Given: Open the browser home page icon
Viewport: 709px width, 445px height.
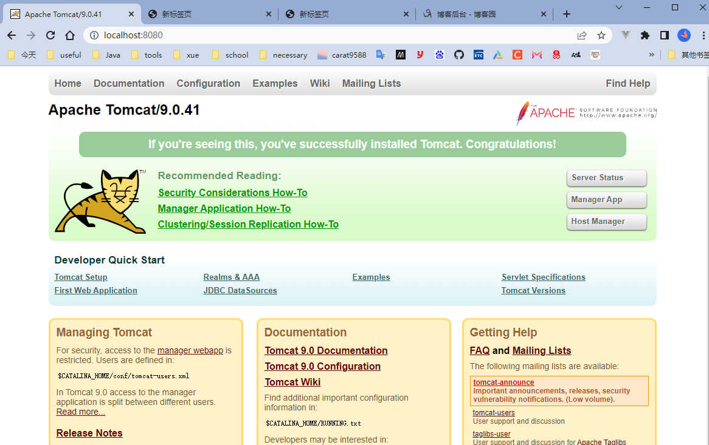Looking at the screenshot, I should tap(70, 35).
